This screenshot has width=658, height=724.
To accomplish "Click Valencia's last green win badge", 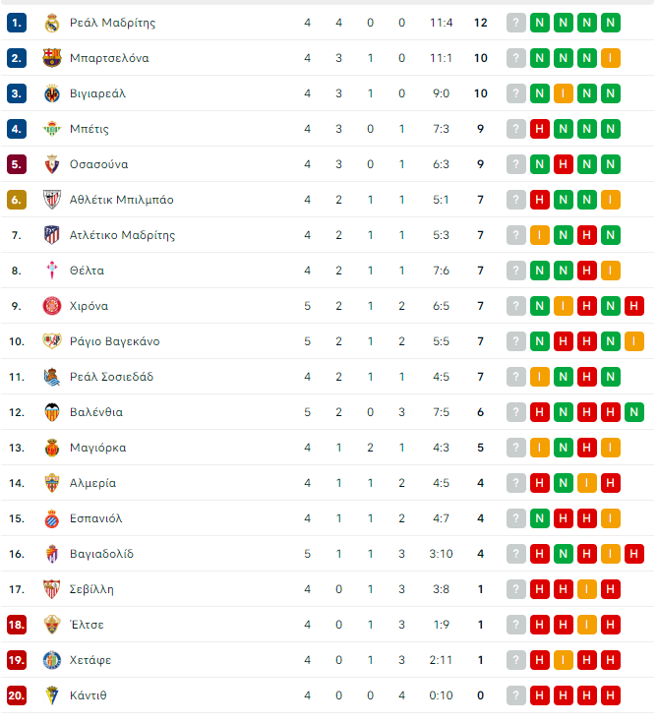I will point(634,412).
